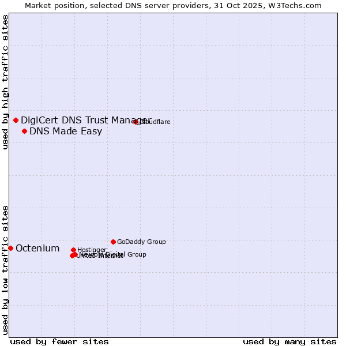Click the chart title at the top

pos(173,5)
